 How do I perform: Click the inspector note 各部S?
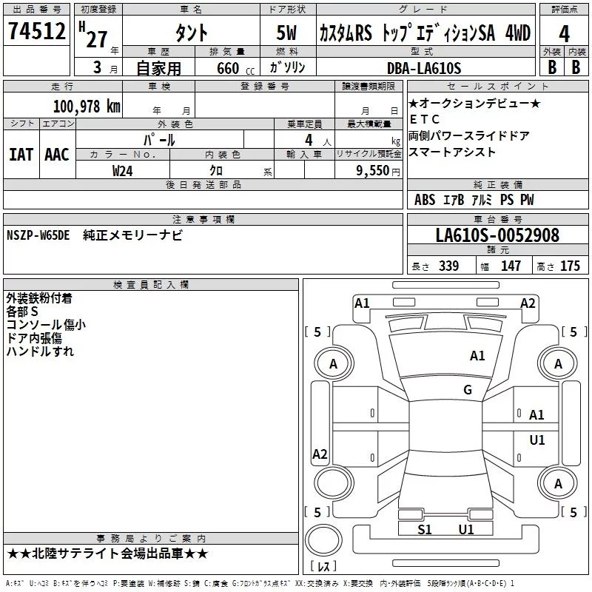click(22, 312)
